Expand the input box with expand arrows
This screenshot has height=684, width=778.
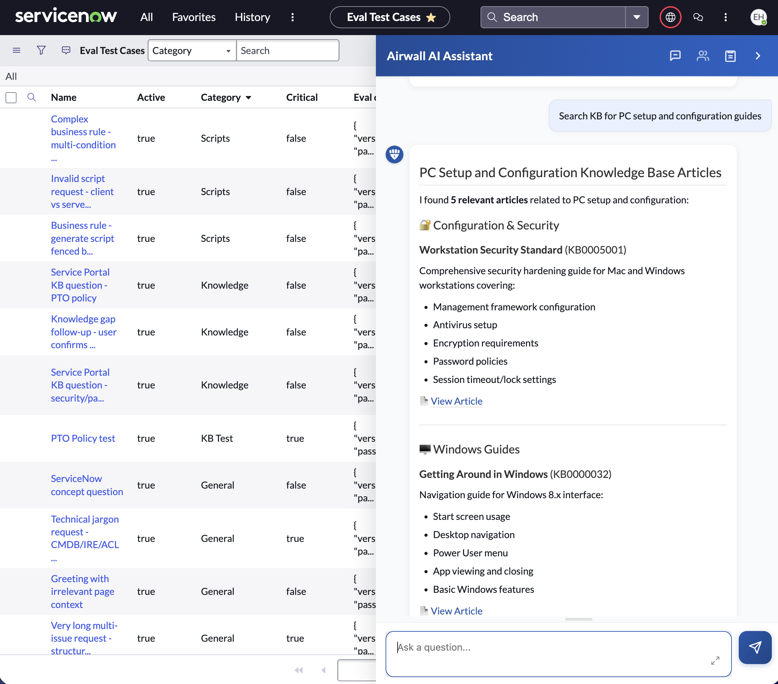715,660
